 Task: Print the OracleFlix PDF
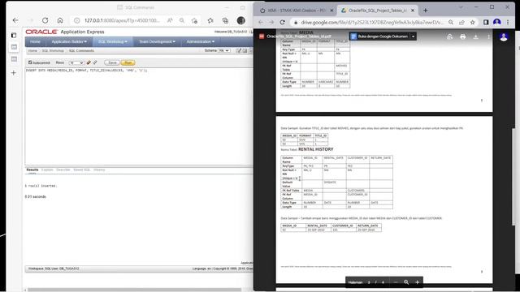tap(462, 36)
